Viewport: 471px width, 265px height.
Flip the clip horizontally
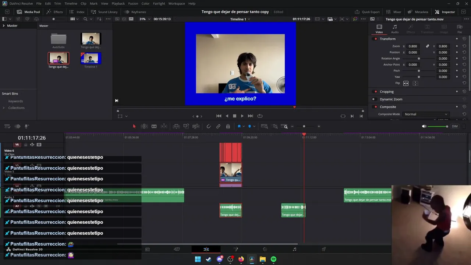click(406, 83)
